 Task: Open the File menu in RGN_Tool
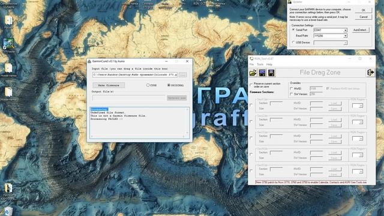(251, 64)
